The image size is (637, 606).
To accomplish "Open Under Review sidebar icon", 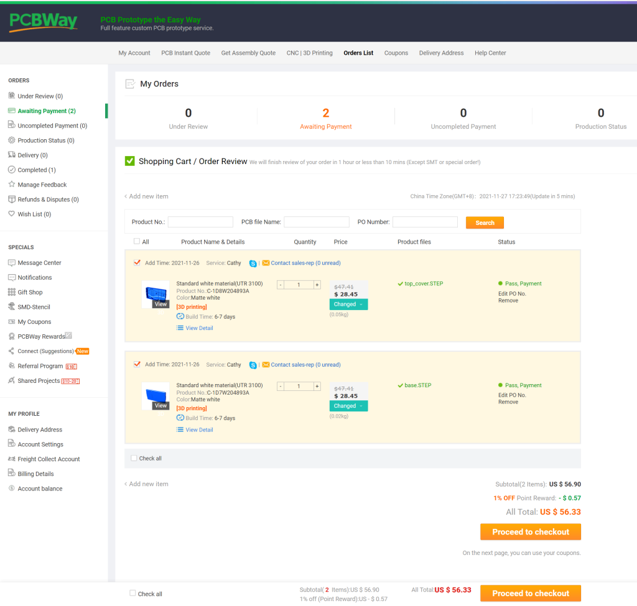I will pos(12,96).
